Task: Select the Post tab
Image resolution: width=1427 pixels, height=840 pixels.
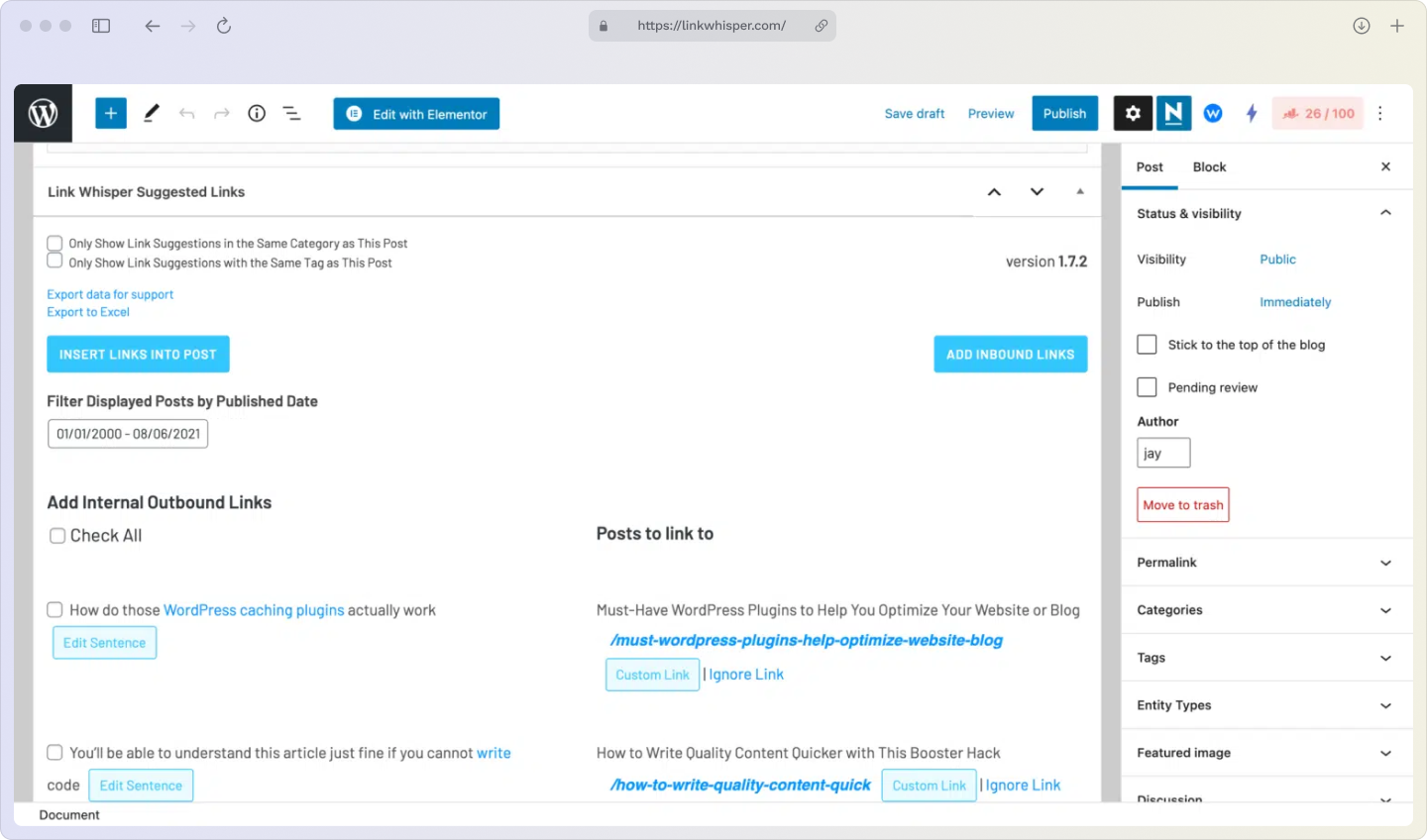Action: [1150, 167]
